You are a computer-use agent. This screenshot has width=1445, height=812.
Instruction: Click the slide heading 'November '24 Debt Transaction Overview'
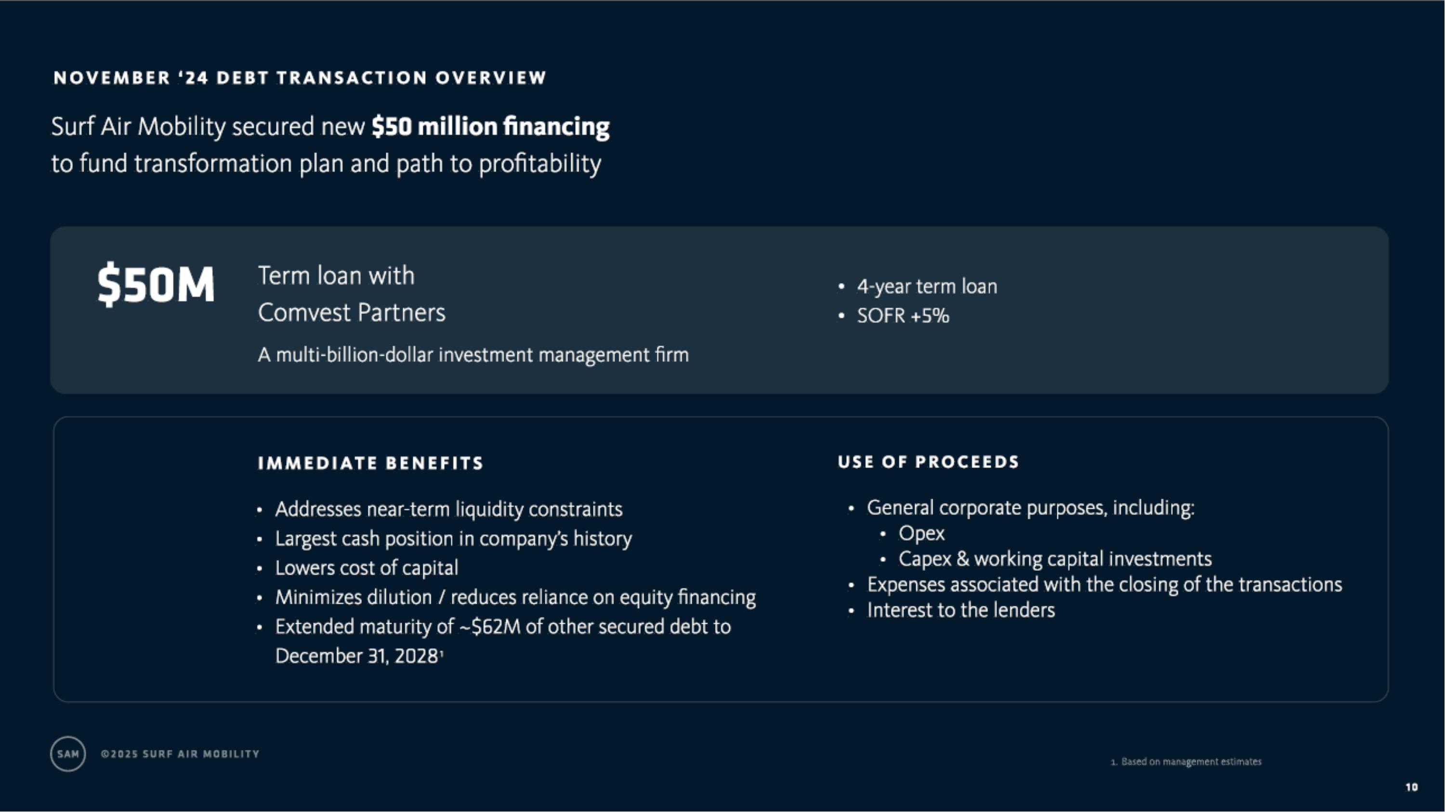pyautogui.click(x=300, y=77)
